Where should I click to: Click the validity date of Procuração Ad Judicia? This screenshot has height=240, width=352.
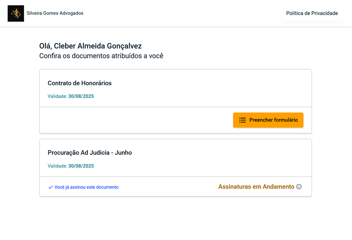click(81, 166)
